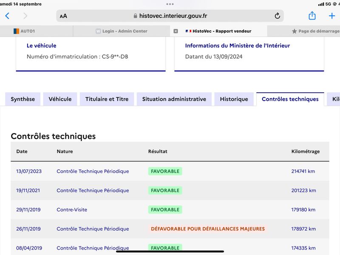
Task: Switch to the Login - Admin Center tab
Action: 122,31
